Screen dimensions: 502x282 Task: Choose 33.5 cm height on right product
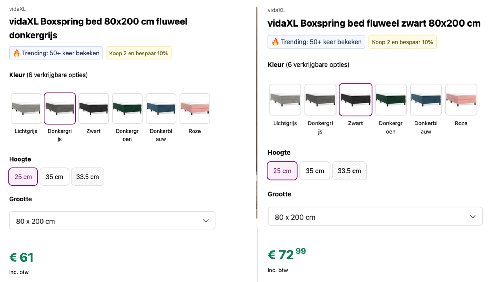click(349, 171)
